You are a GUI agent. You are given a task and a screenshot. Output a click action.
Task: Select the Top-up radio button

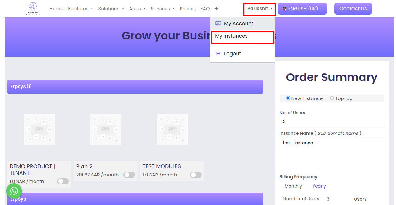pyautogui.click(x=332, y=98)
